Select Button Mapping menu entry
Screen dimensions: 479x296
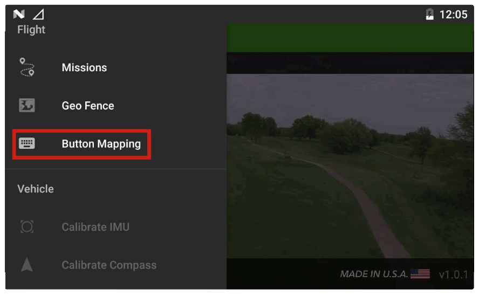click(x=116, y=144)
